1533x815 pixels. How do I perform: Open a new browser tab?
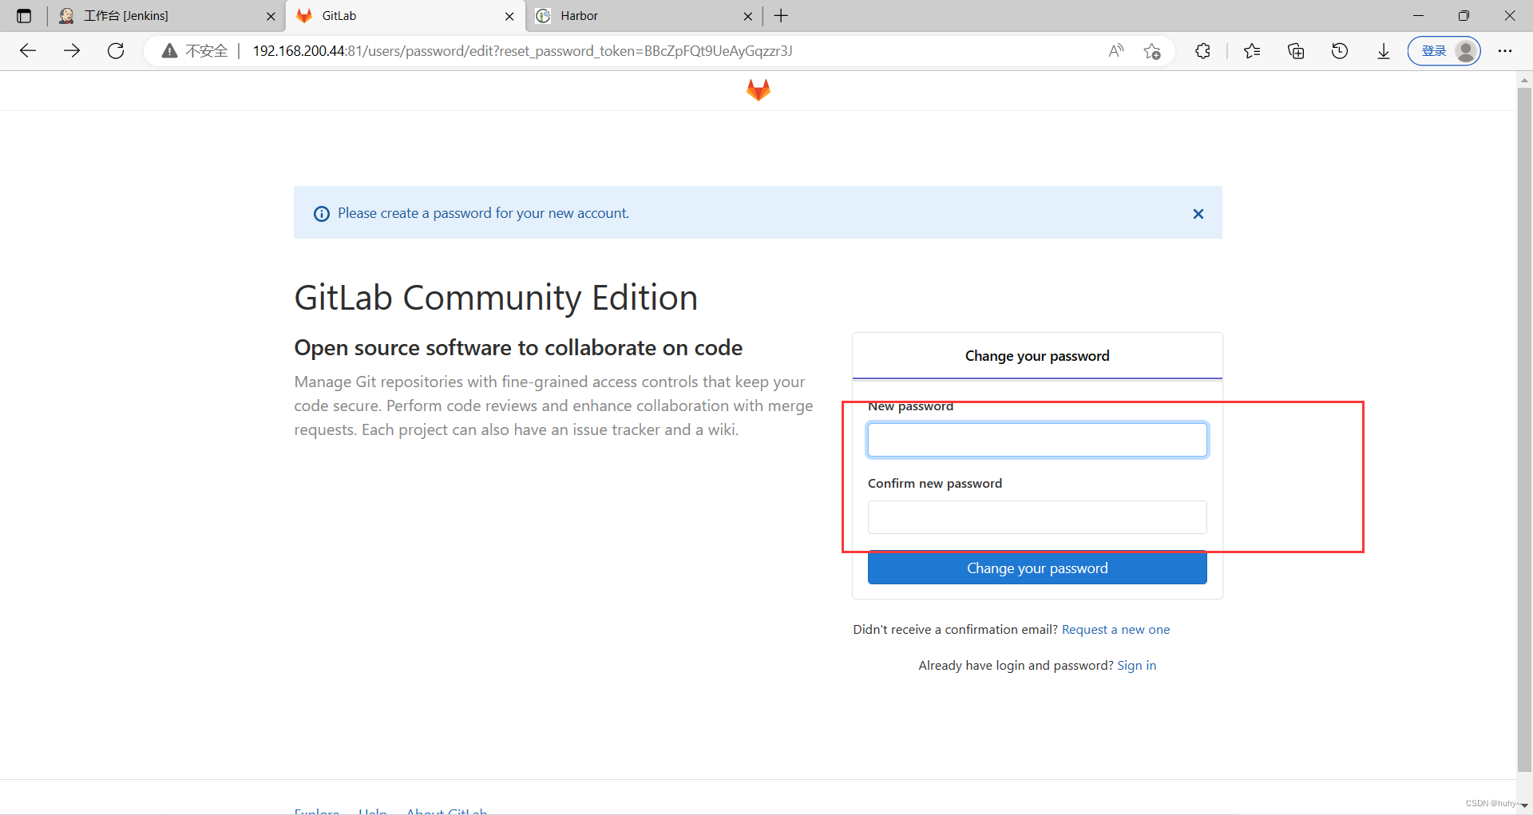[x=781, y=16]
